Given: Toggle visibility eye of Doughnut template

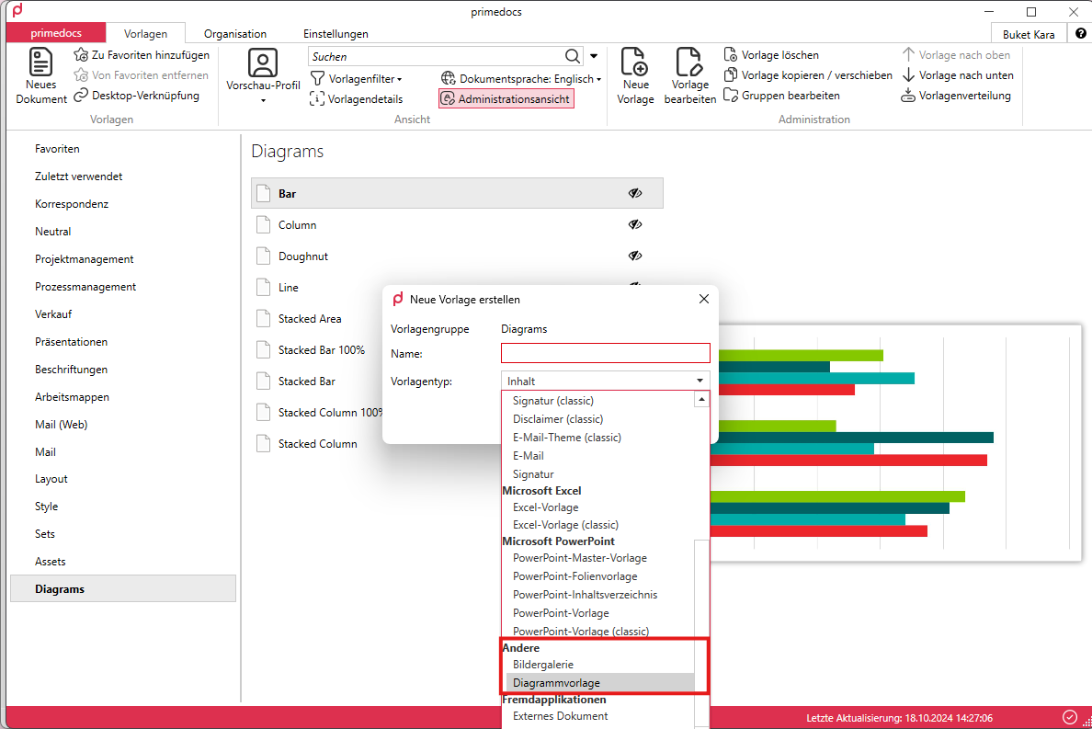Looking at the screenshot, I should [634, 256].
